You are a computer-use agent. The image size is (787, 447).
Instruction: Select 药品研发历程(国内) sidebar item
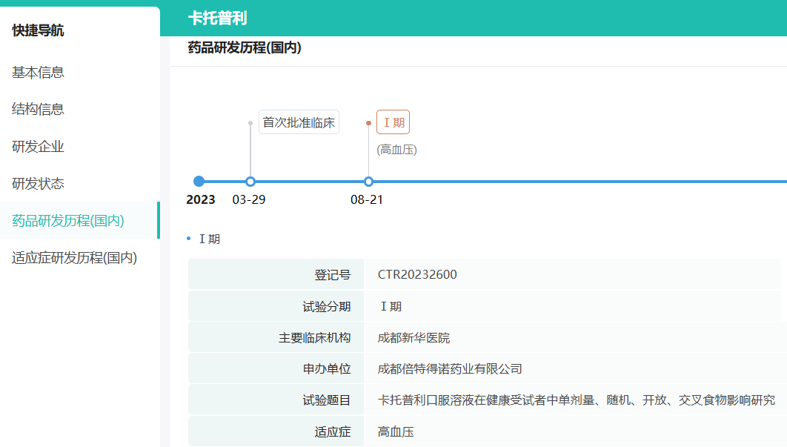(68, 221)
